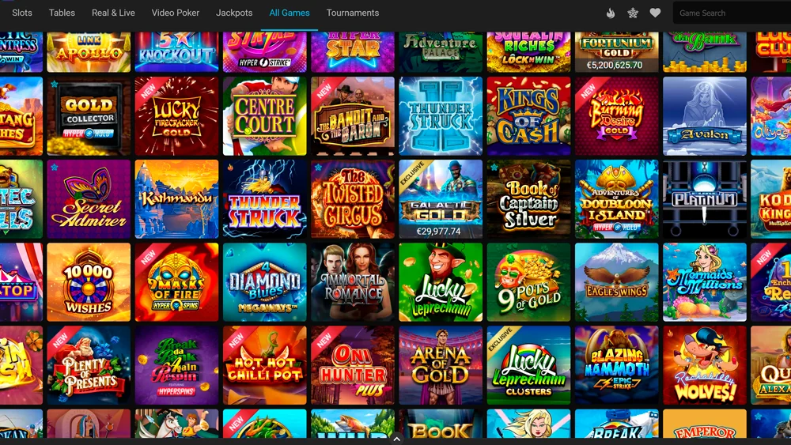Switch to the Slots tab
Image resolution: width=791 pixels, height=445 pixels.
tap(21, 13)
